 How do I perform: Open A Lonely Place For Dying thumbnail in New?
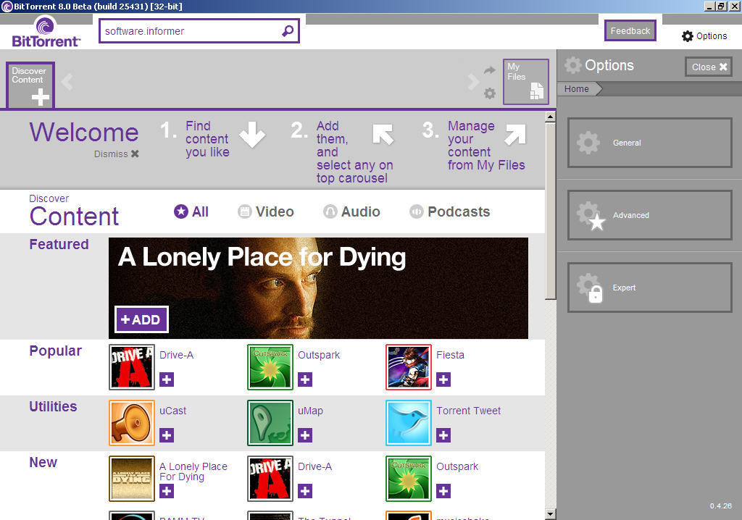point(132,479)
